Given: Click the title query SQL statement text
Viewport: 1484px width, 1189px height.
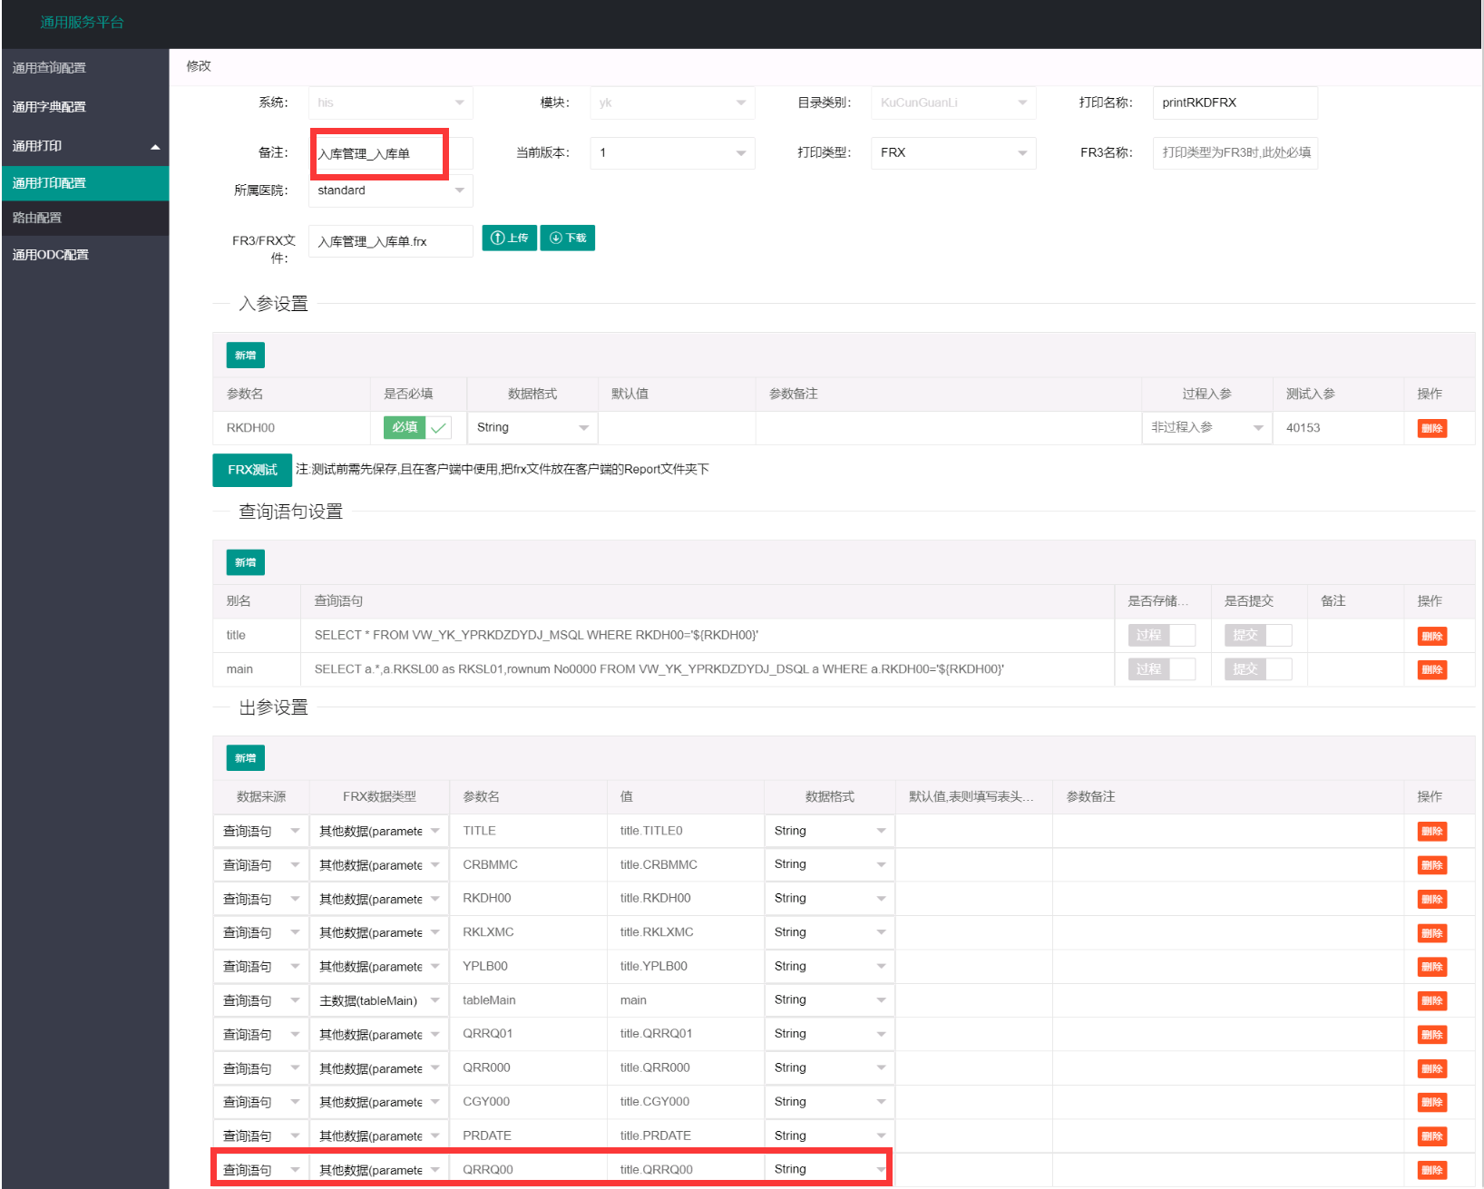Looking at the screenshot, I should click(536, 635).
